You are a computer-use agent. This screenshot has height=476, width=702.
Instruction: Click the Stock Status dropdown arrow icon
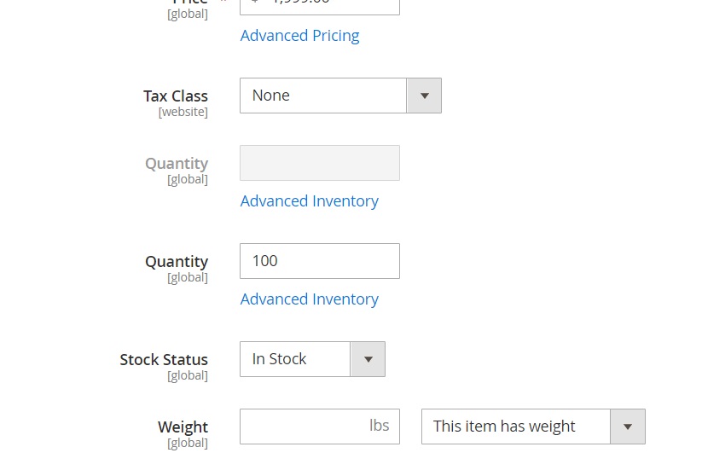click(x=368, y=359)
